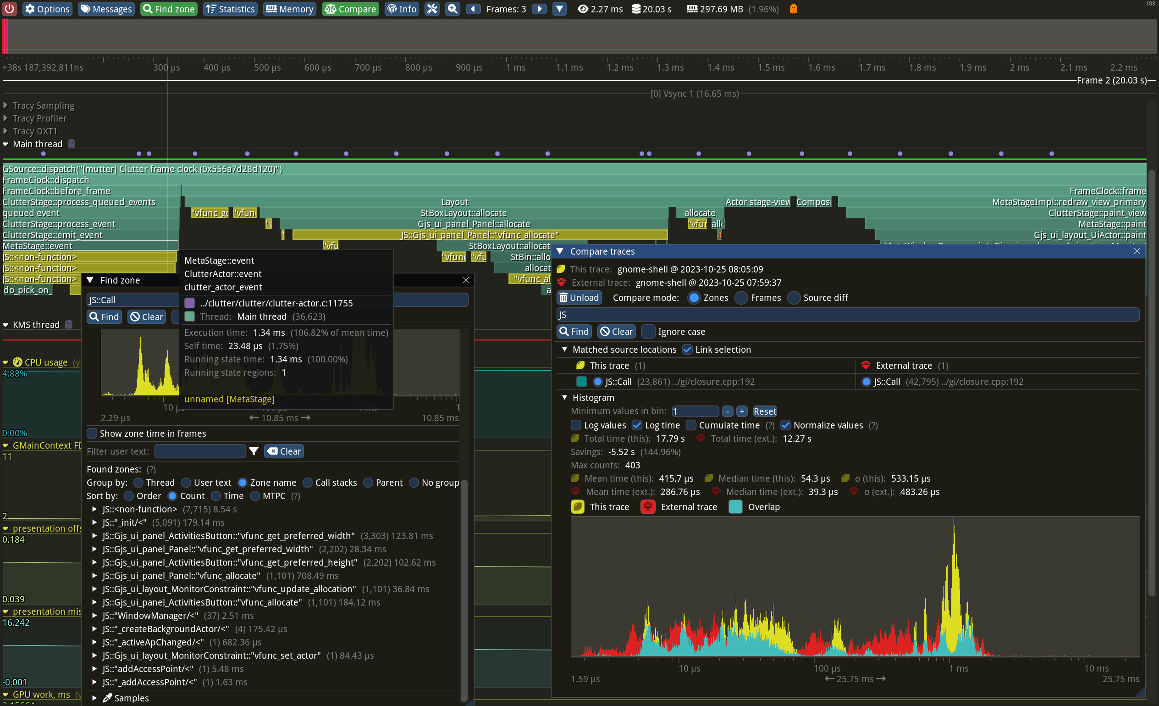
Task: Click the zoom magnifier icon in toolbar
Action: coord(452,8)
